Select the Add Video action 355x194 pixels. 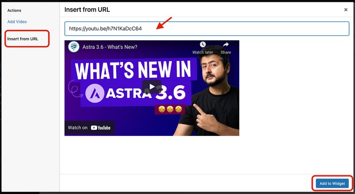point(17,22)
